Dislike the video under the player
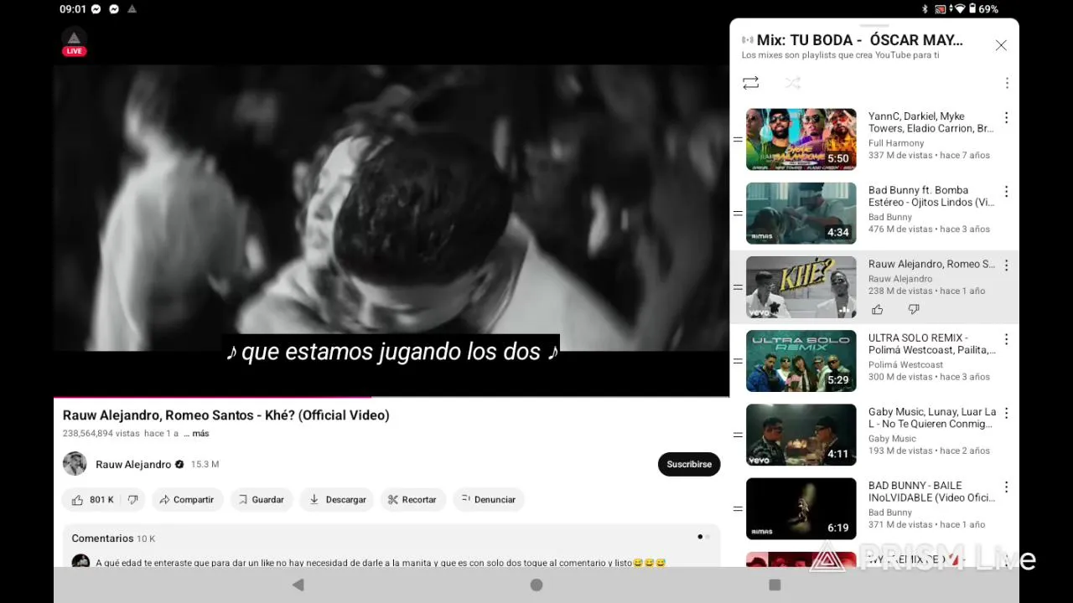The image size is (1073, 603). tap(132, 500)
